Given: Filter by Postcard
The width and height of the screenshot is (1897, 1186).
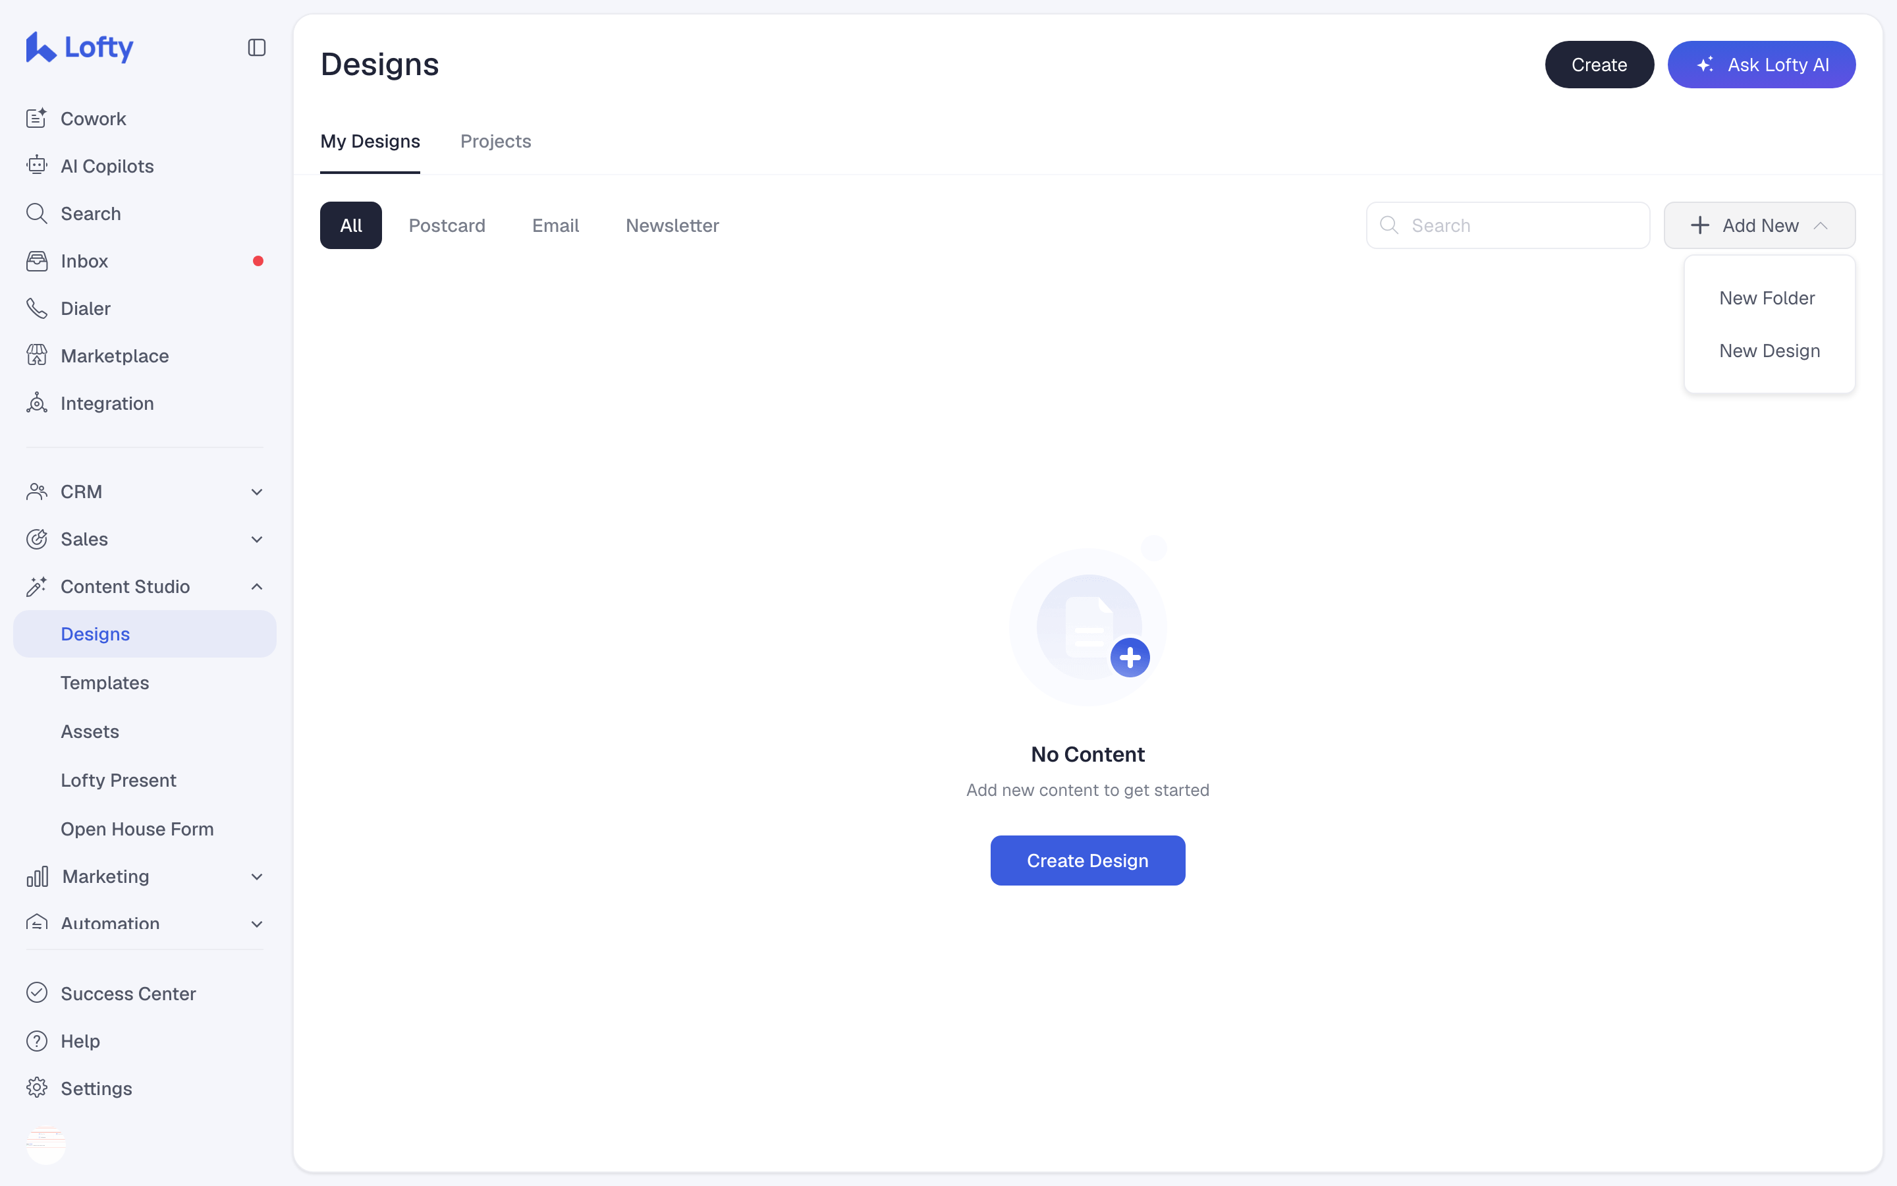Looking at the screenshot, I should point(447,225).
